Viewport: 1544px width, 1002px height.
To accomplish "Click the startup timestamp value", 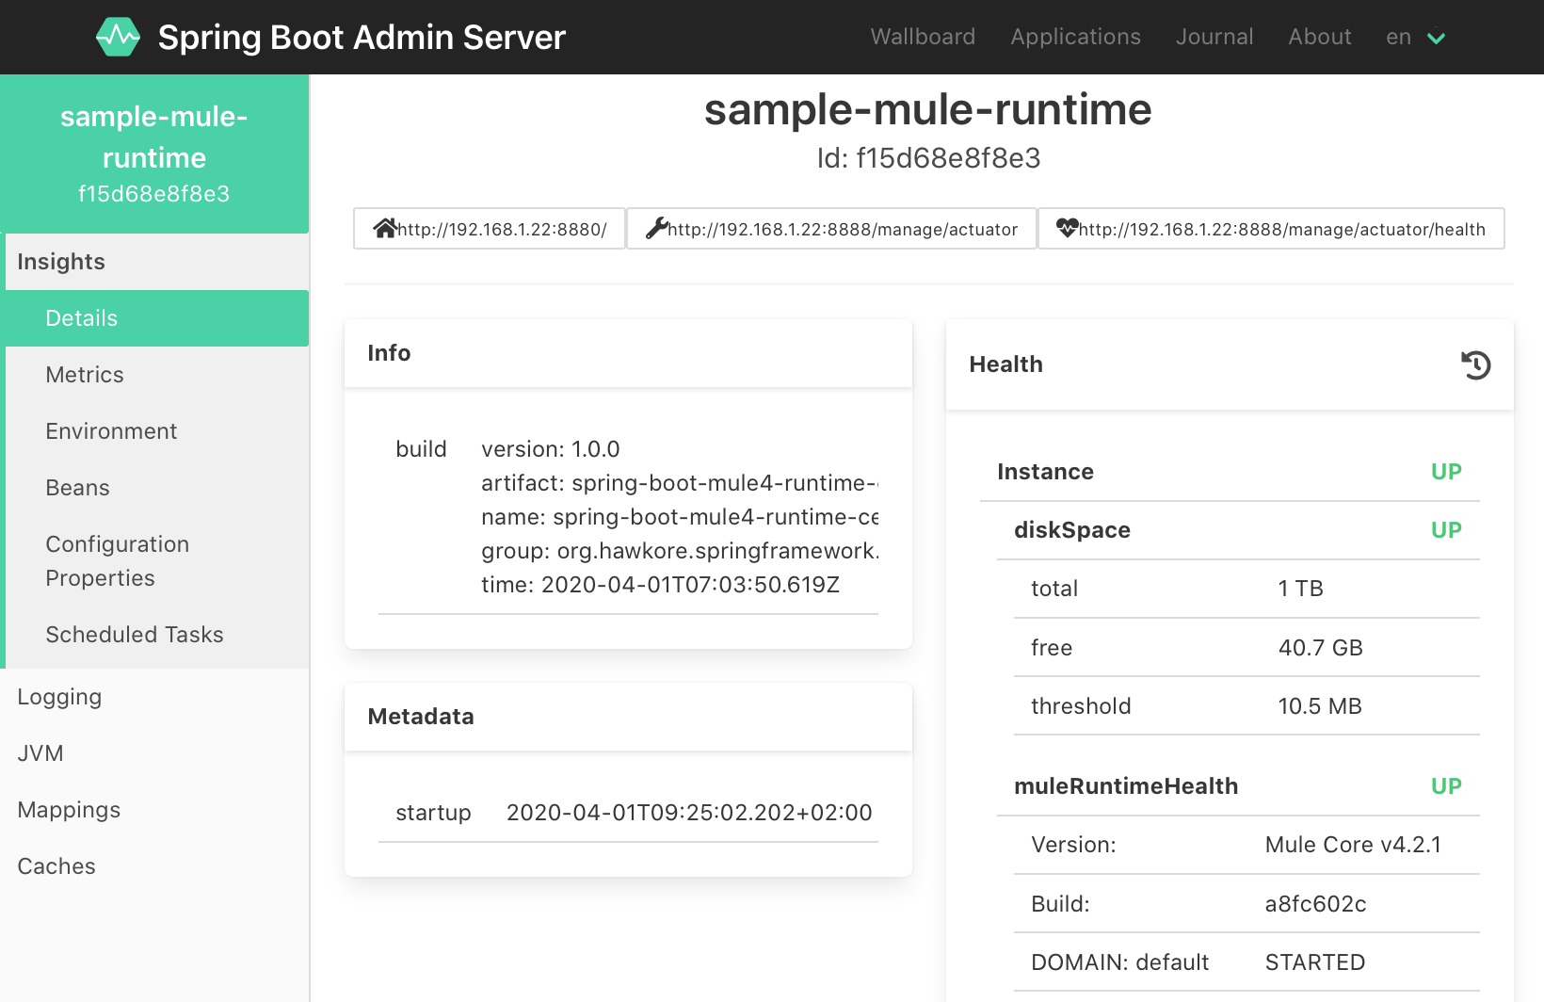I will pyautogui.click(x=689, y=813).
